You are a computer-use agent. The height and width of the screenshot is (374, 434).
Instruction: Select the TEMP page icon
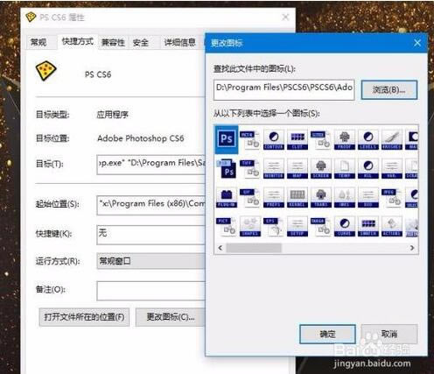345,168
